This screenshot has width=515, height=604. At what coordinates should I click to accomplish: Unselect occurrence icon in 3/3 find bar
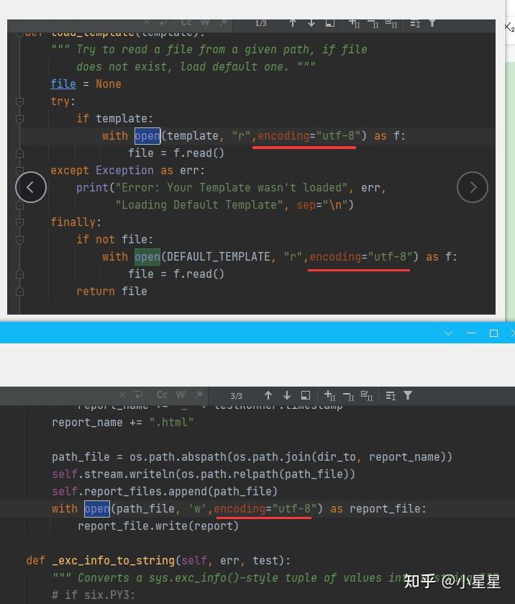click(348, 396)
